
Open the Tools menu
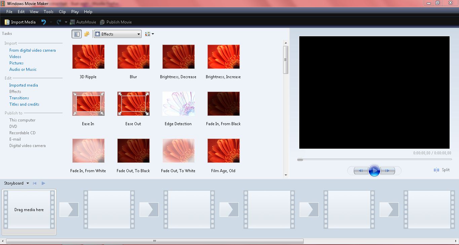[48, 11]
